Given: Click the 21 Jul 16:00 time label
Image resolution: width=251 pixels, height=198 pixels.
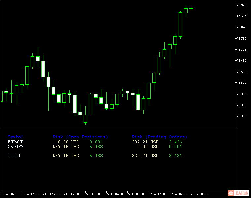Looking at the screenshot, I should coord(51,194).
